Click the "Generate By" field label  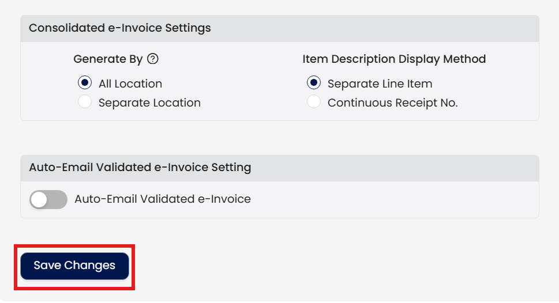point(108,59)
